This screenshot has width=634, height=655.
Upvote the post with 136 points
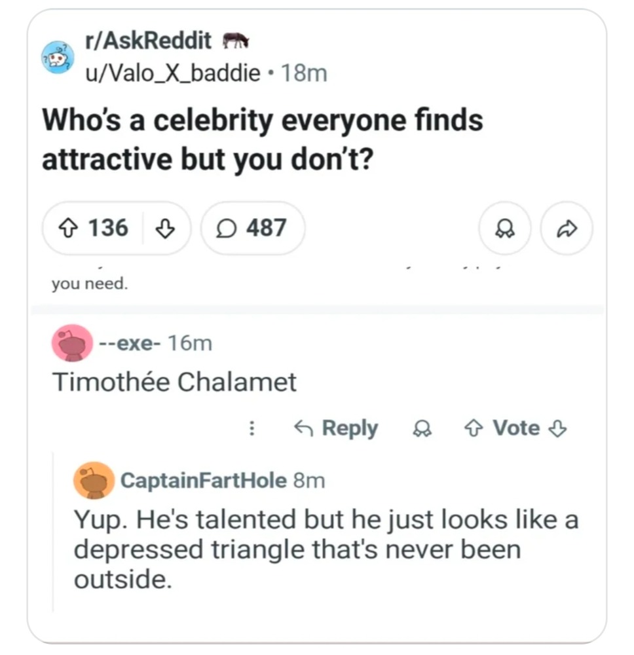pos(69,228)
